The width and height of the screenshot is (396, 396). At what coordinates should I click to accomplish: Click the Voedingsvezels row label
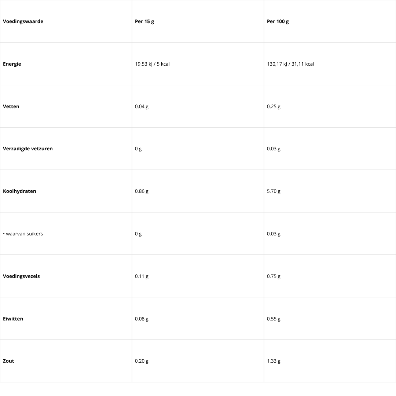21,276
